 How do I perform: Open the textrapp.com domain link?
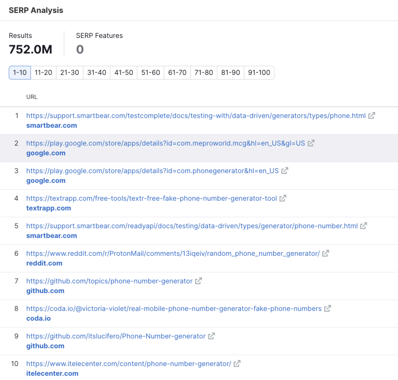49,208
